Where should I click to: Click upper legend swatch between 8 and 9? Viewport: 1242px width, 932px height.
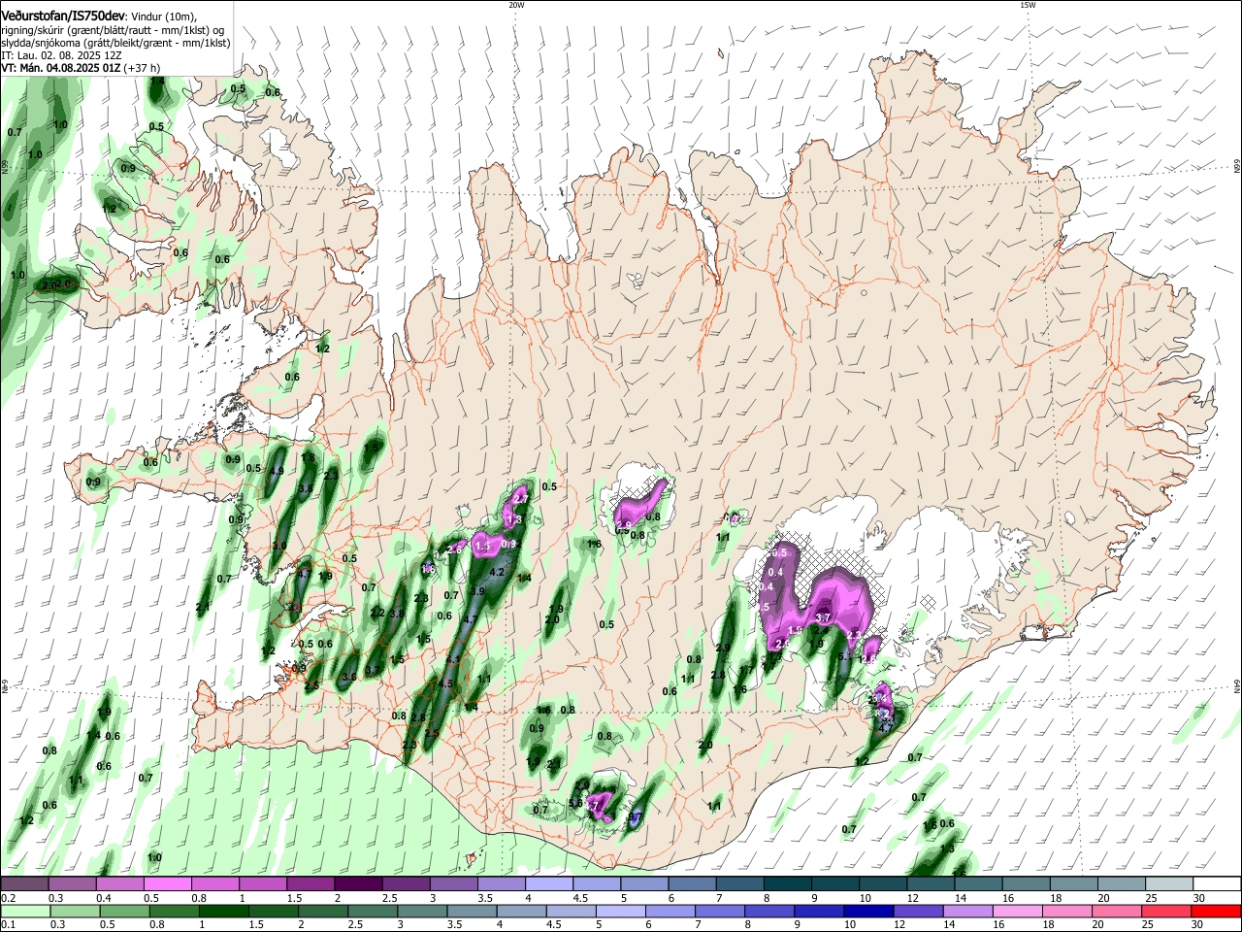[x=788, y=884]
